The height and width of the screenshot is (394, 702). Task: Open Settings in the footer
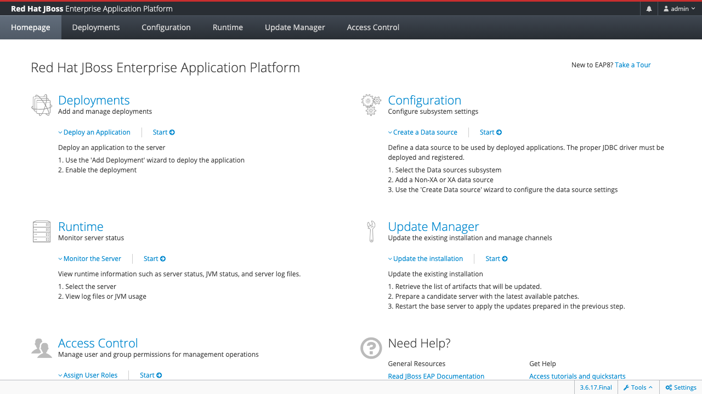[681, 387]
